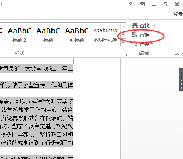This screenshot has width=183, height=159.
Task: Click text line '可以这样写"为响应学校'
Action: click(44, 101)
